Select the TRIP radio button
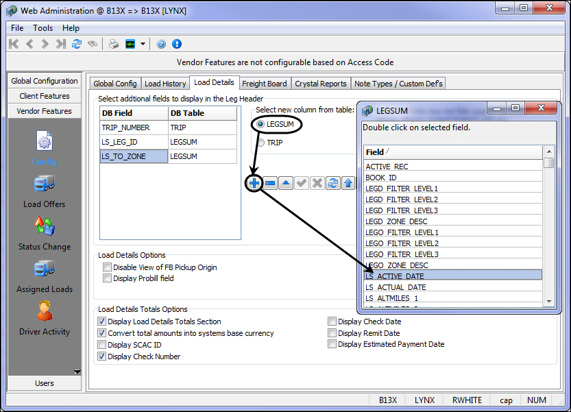Screen dimensions: 571x412 click(x=261, y=143)
